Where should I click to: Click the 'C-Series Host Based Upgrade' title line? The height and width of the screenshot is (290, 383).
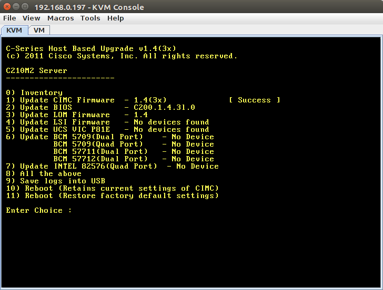[91, 48]
